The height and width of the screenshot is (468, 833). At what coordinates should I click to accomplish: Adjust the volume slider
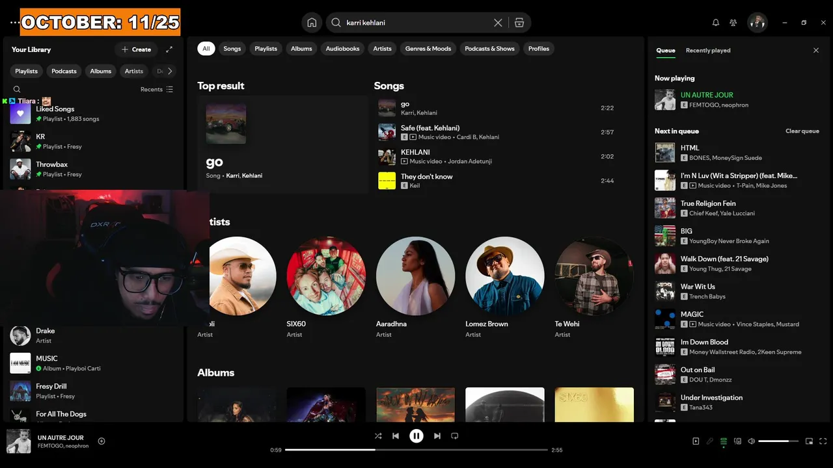coord(778,441)
